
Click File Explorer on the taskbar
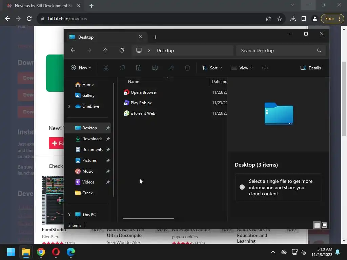pos(26,252)
